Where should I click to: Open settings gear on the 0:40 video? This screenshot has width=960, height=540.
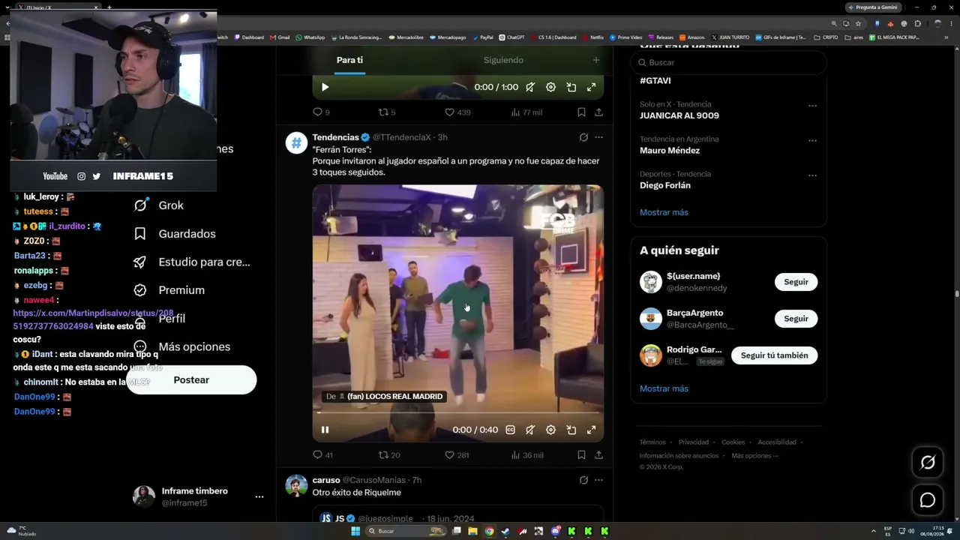pyautogui.click(x=550, y=430)
